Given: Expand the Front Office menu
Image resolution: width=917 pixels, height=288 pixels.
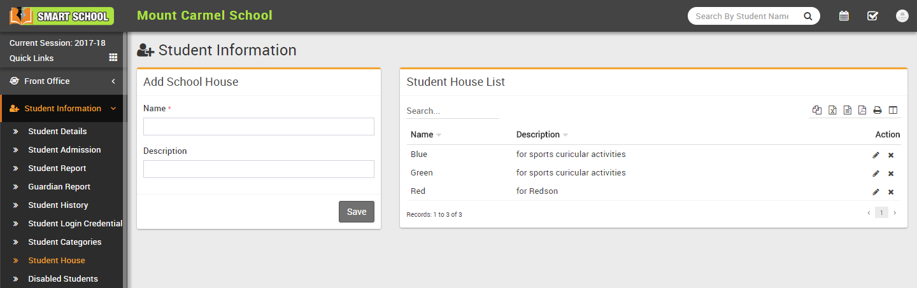Looking at the screenshot, I should point(64,81).
